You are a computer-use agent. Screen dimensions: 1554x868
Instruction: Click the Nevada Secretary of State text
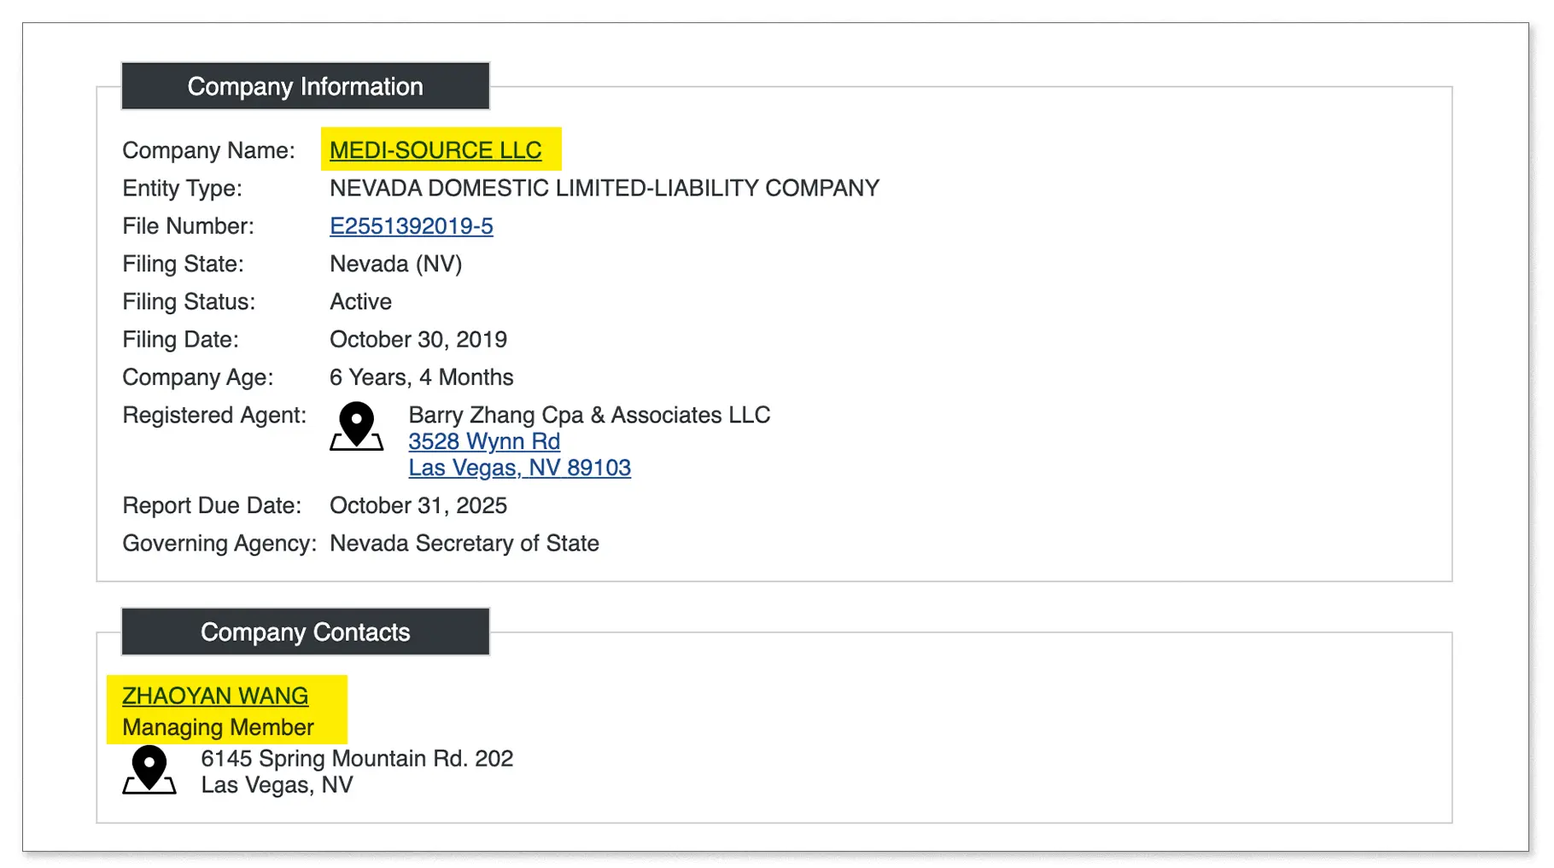click(x=464, y=544)
